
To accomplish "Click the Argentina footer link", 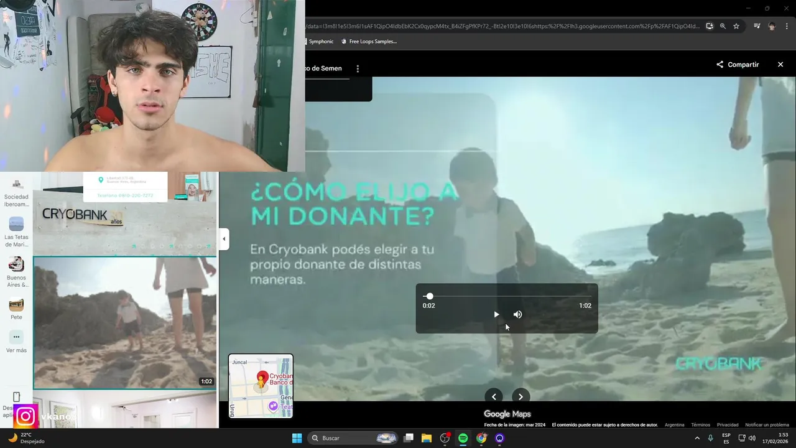I will click(x=675, y=425).
